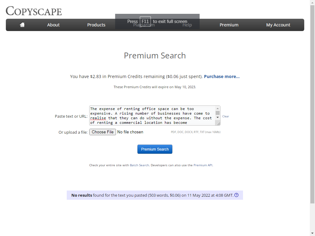The height and width of the screenshot is (236, 315).
Task: Click the credits expiry date notice
Action: click(x=155, y=87)
